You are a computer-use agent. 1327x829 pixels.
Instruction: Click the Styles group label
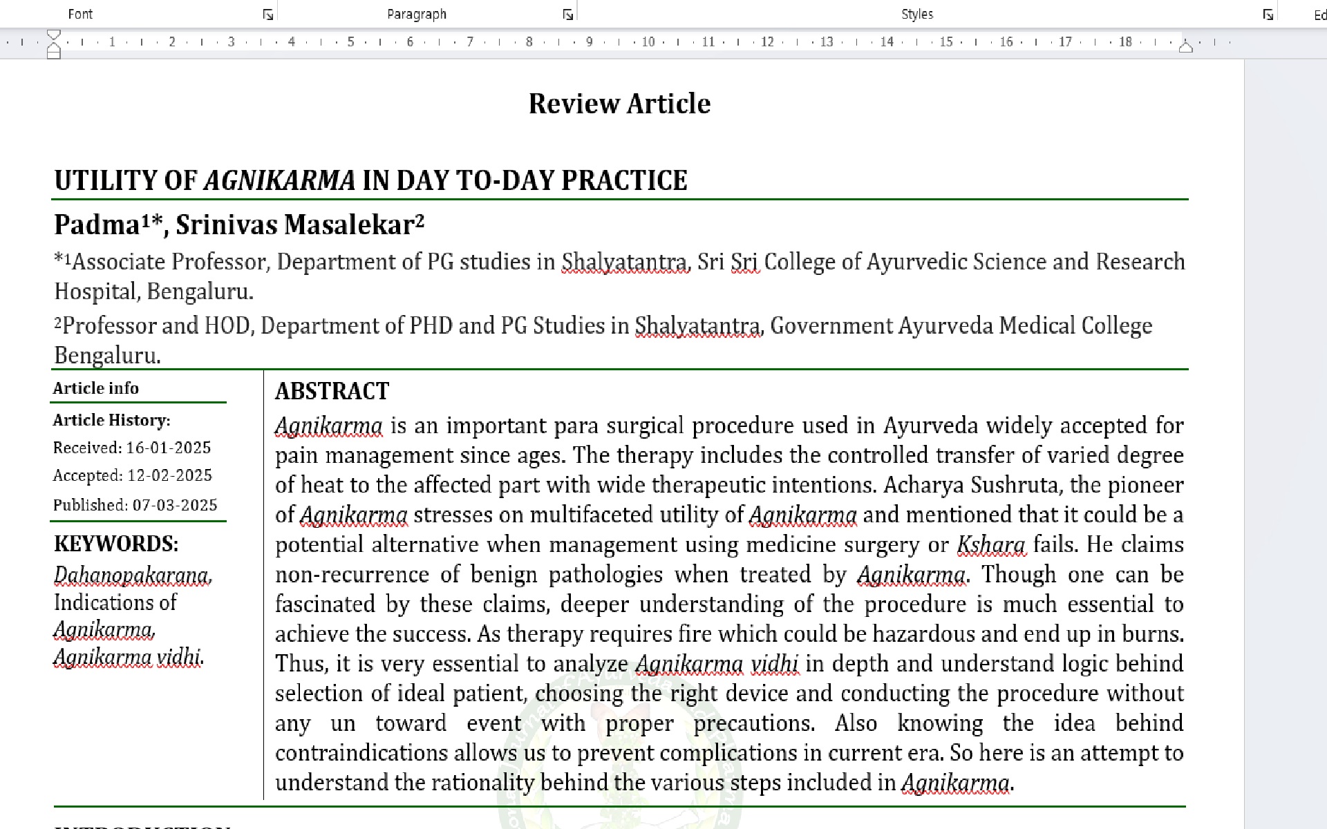pyautogui.click(x=917, y=14)
